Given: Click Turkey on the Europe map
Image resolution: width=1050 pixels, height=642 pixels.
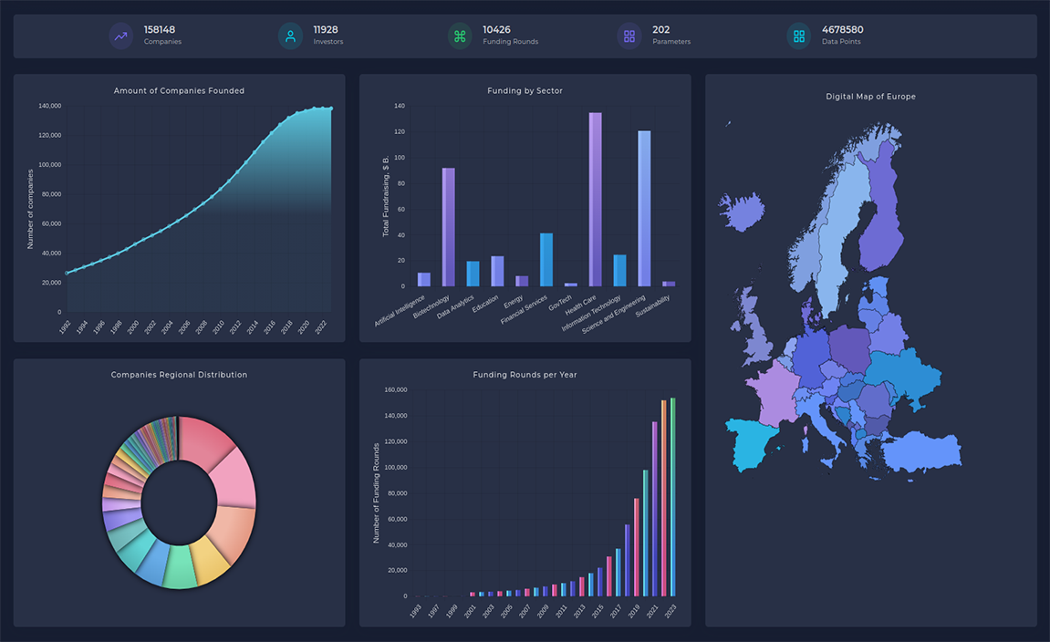Looking at the screenshot, I should pos(920,453).
